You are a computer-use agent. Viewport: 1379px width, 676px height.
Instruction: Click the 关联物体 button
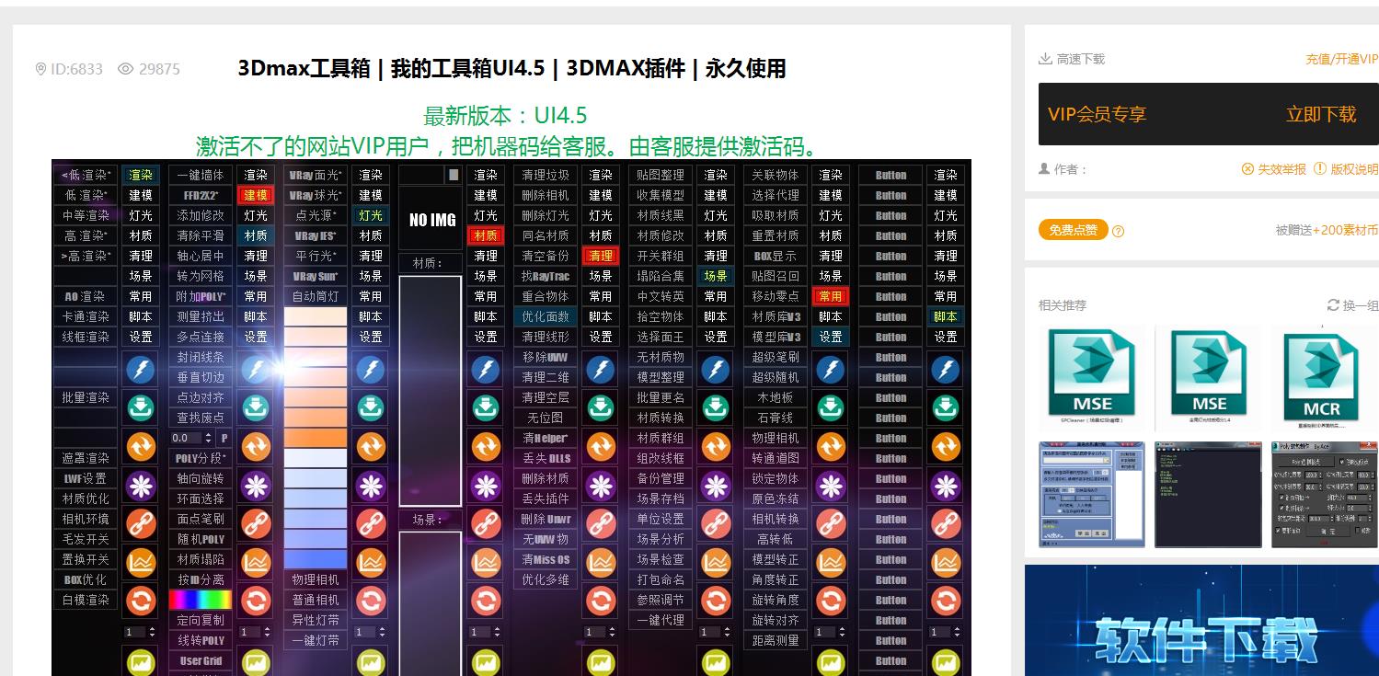point(776,175)
